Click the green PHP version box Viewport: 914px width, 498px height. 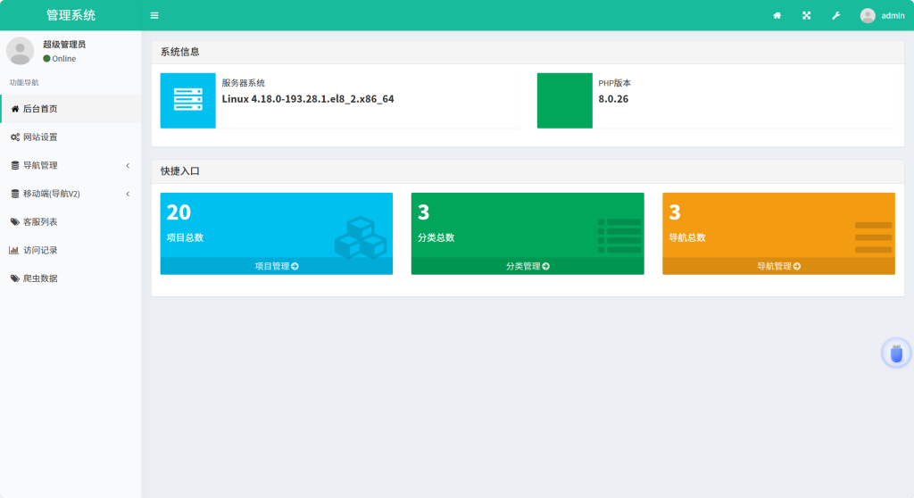[564, 100]
